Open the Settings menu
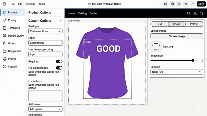 pos(30,4)
